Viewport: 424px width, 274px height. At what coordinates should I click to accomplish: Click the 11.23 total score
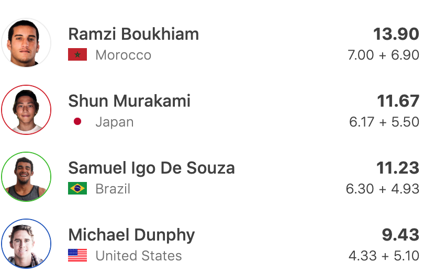coord(398,168)
